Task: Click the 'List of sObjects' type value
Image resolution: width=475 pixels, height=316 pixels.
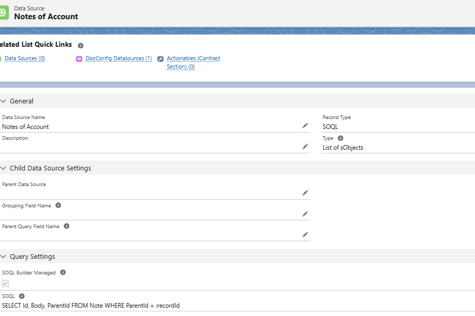Action: (x=343, y=148)
